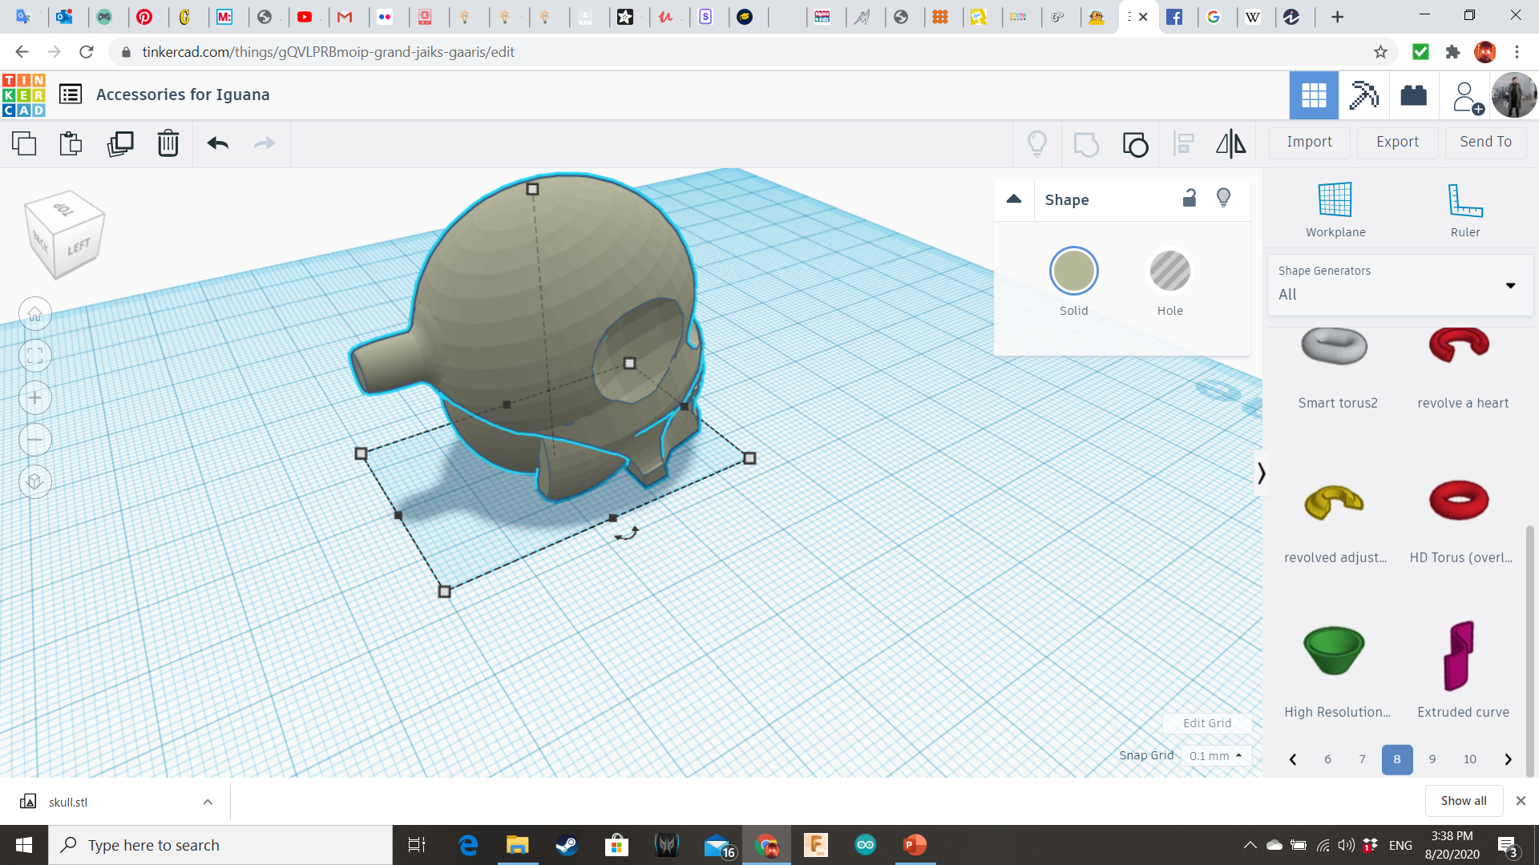Click the Solid color swatch
This screenshot has height=865, width=1539.
[x=1073, y=272]
